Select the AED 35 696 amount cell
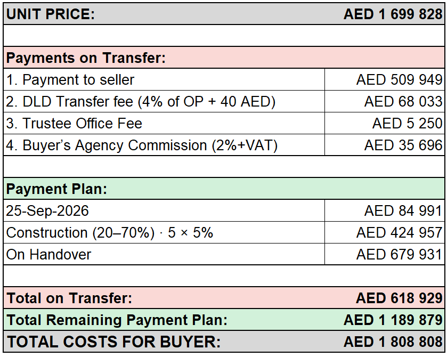This screenshot has height=357, width=447. click(385, 145)
